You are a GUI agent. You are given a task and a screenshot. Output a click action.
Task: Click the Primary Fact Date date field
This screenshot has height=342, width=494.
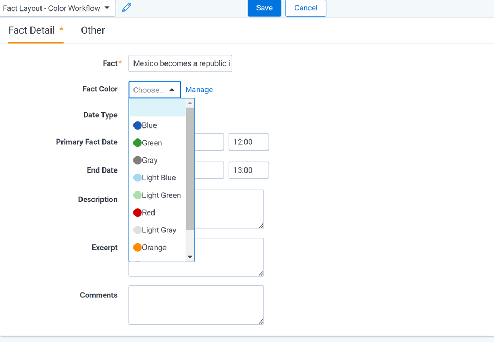tap(209, 142)
